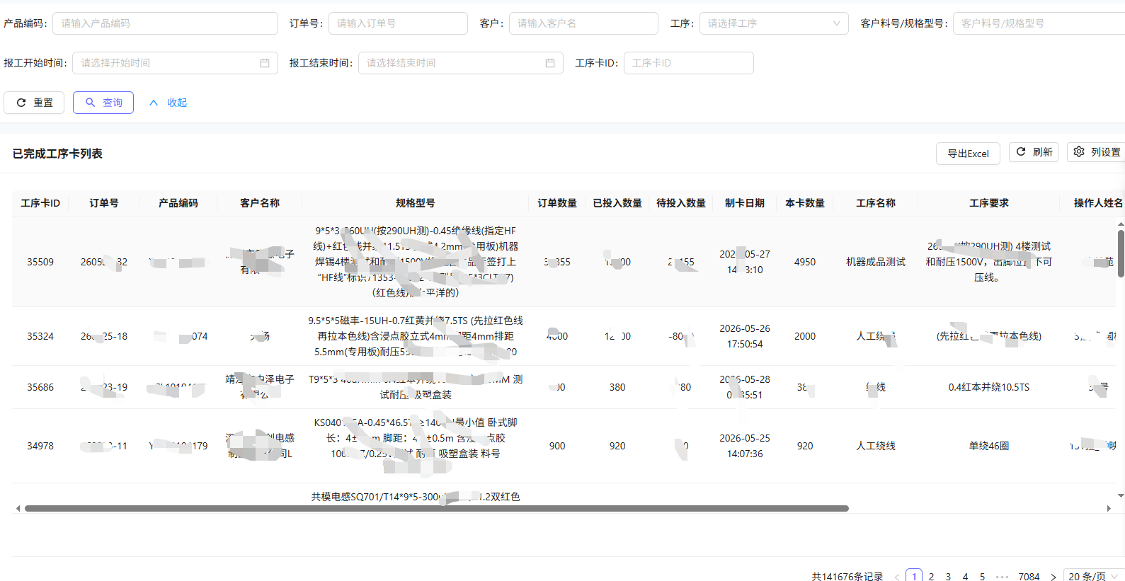Click 工序卡ID cell 35324
The image size is (1125, 581).
tap(40, 336)
